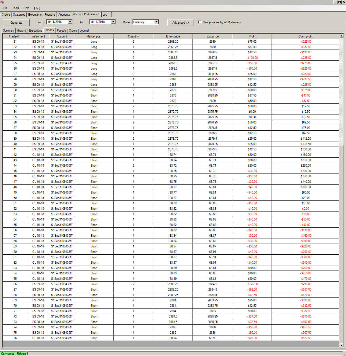The image size is (346, 356).
Task: Click the "-$100.00" profit cell of trade 24
Action: 252,58
